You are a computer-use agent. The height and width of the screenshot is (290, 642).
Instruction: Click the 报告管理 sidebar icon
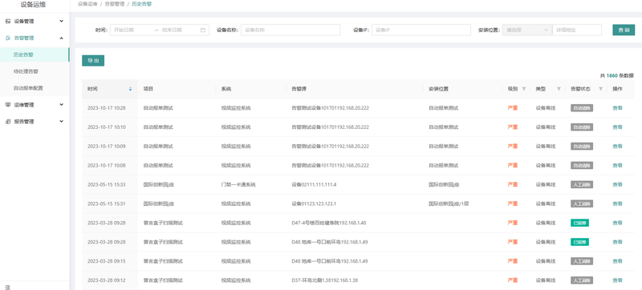tap(8, 121)
